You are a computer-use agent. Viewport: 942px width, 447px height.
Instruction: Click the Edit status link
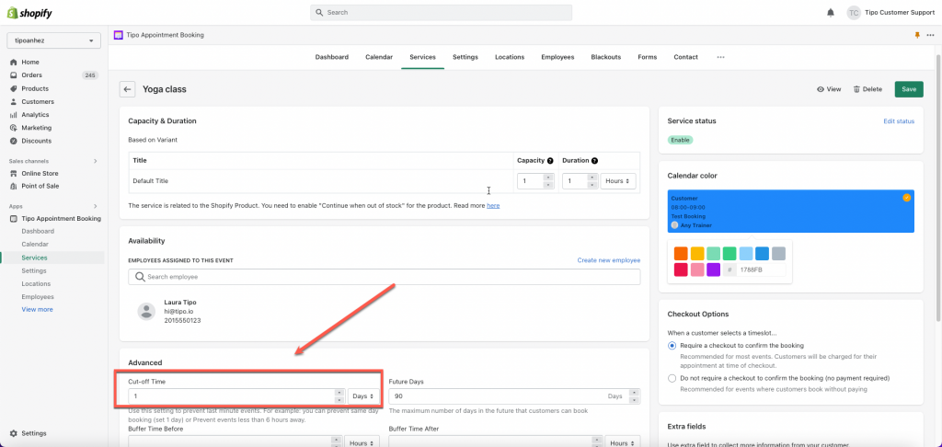[x=899, y=121]
